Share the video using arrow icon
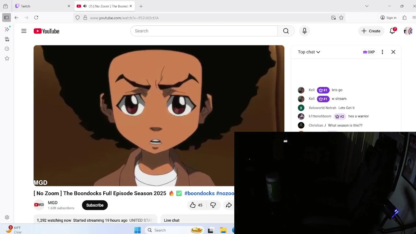 coord(229,205)
